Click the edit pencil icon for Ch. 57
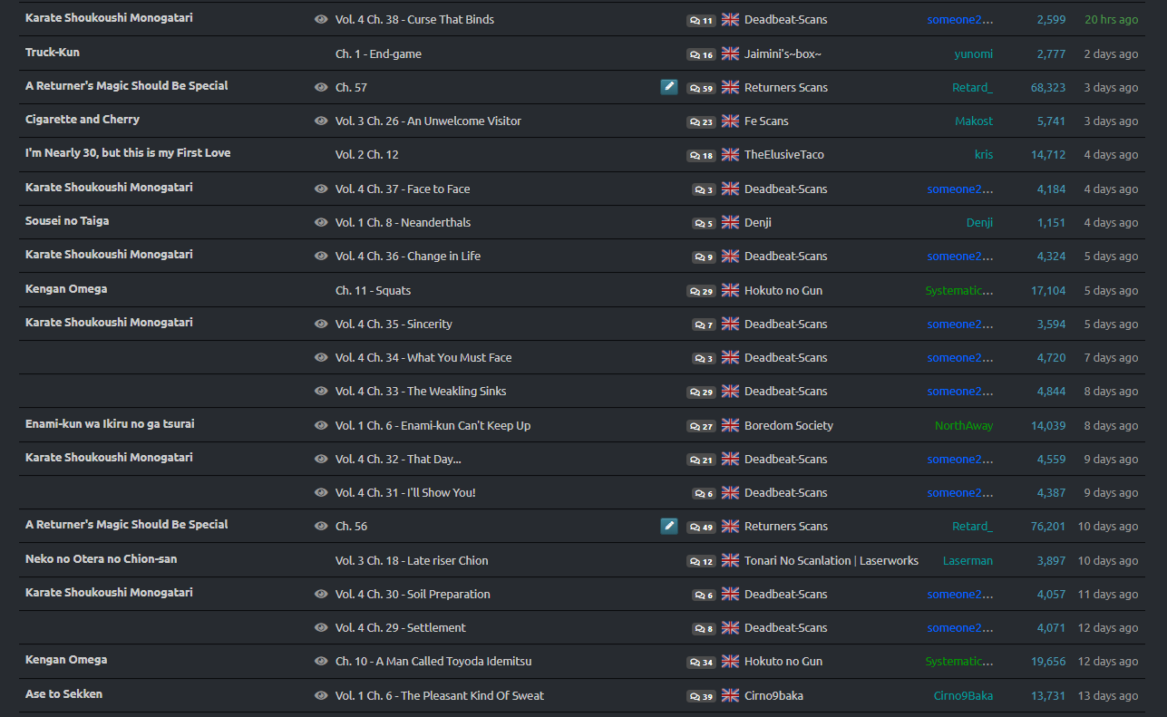 669,87
